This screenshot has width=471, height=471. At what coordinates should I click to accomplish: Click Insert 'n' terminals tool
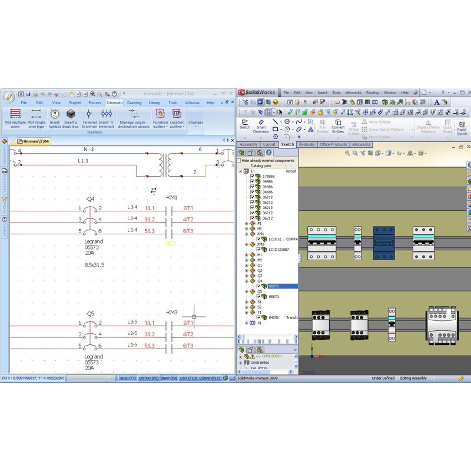[x=107, y=118]
